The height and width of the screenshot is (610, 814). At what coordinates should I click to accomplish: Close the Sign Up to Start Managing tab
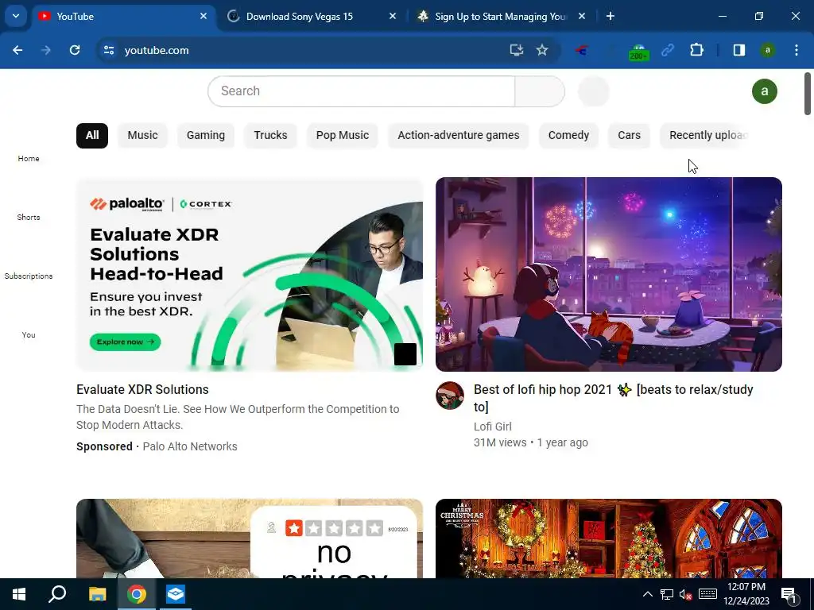point(581,16)
